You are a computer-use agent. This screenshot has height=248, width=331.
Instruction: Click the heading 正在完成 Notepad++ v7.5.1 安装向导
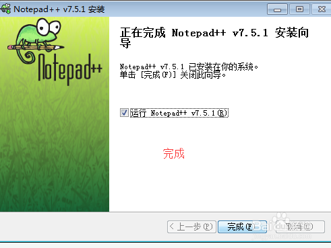[x=214, y=38]
